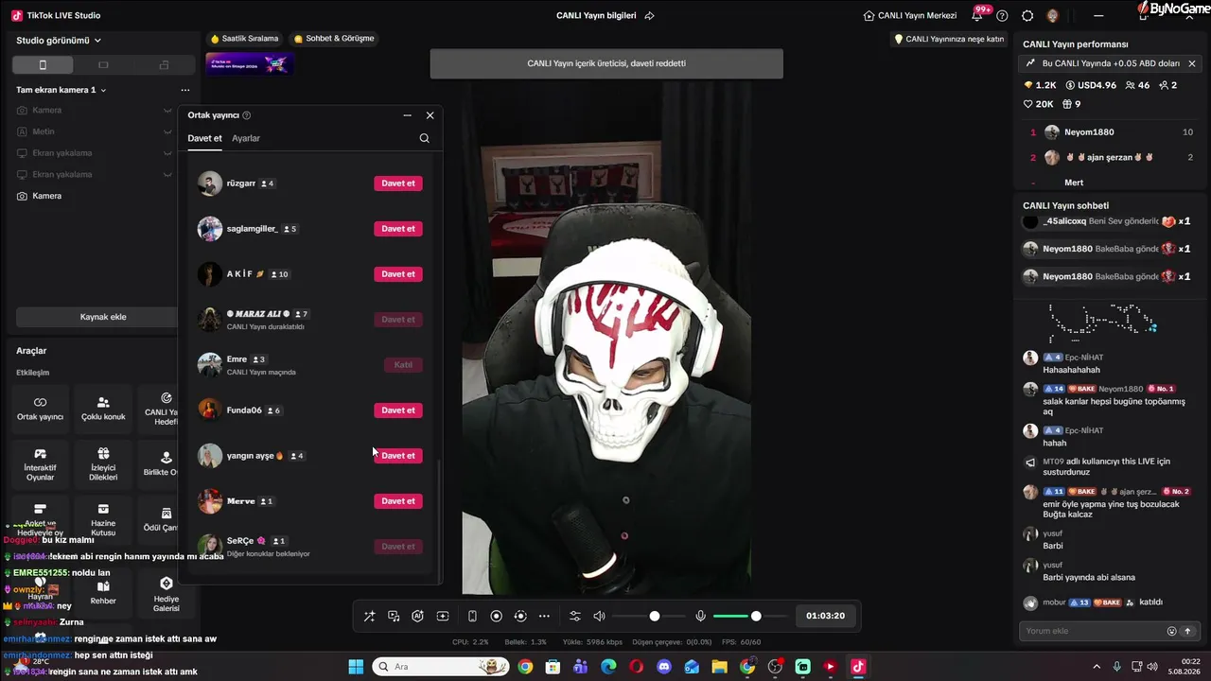Open CANLI Yayın Merkezi
Screen dimensions: 1211x681
[910, 15]
